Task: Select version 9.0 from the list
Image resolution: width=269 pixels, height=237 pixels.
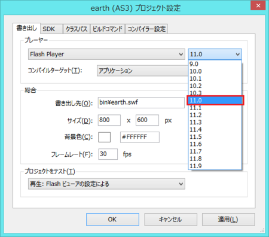Action: [215, 64]
